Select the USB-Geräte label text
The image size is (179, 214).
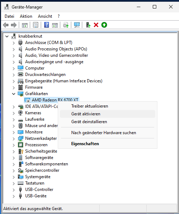(36, 196)
